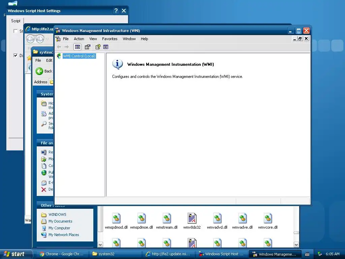The width and height of the screenshot is (345, 259).
Task: Click scroll down arrow of explorer task pane
Action: point(100,245)
